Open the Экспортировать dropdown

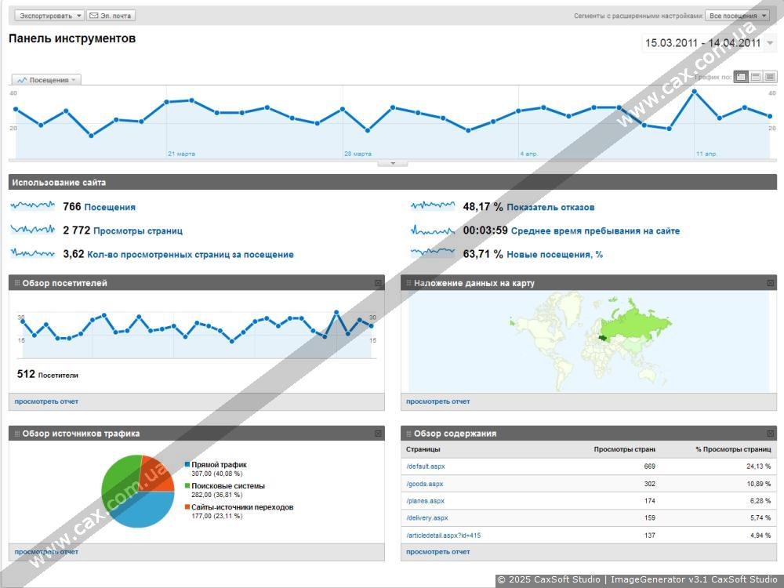[49, 16]
